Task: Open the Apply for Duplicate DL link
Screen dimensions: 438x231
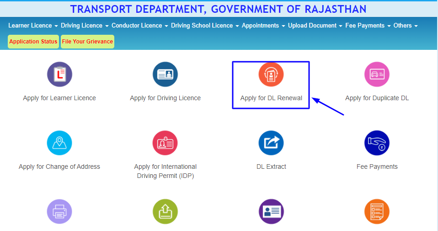Action: pyautogui.click(x=377, y=98)
